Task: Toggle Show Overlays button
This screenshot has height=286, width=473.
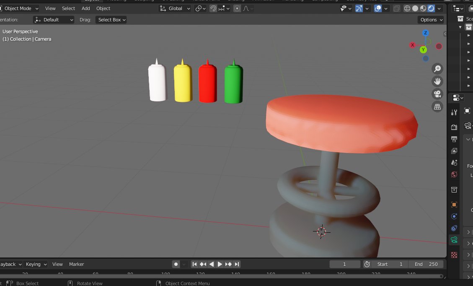Action: coord(377,8)
